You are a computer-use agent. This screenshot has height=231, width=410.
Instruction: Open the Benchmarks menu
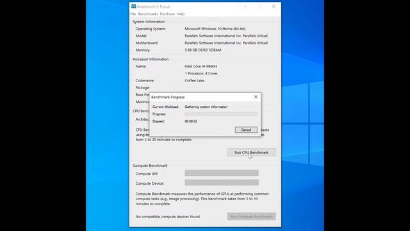point(148,14)
